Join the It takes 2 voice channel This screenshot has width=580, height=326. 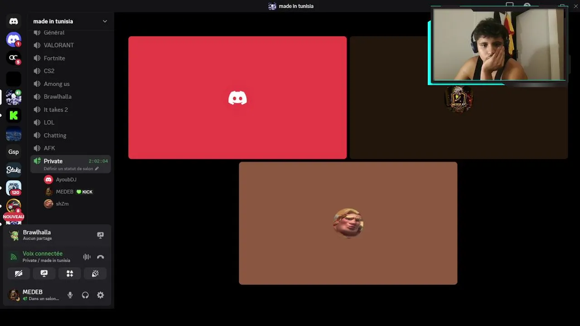pos(70,110)
